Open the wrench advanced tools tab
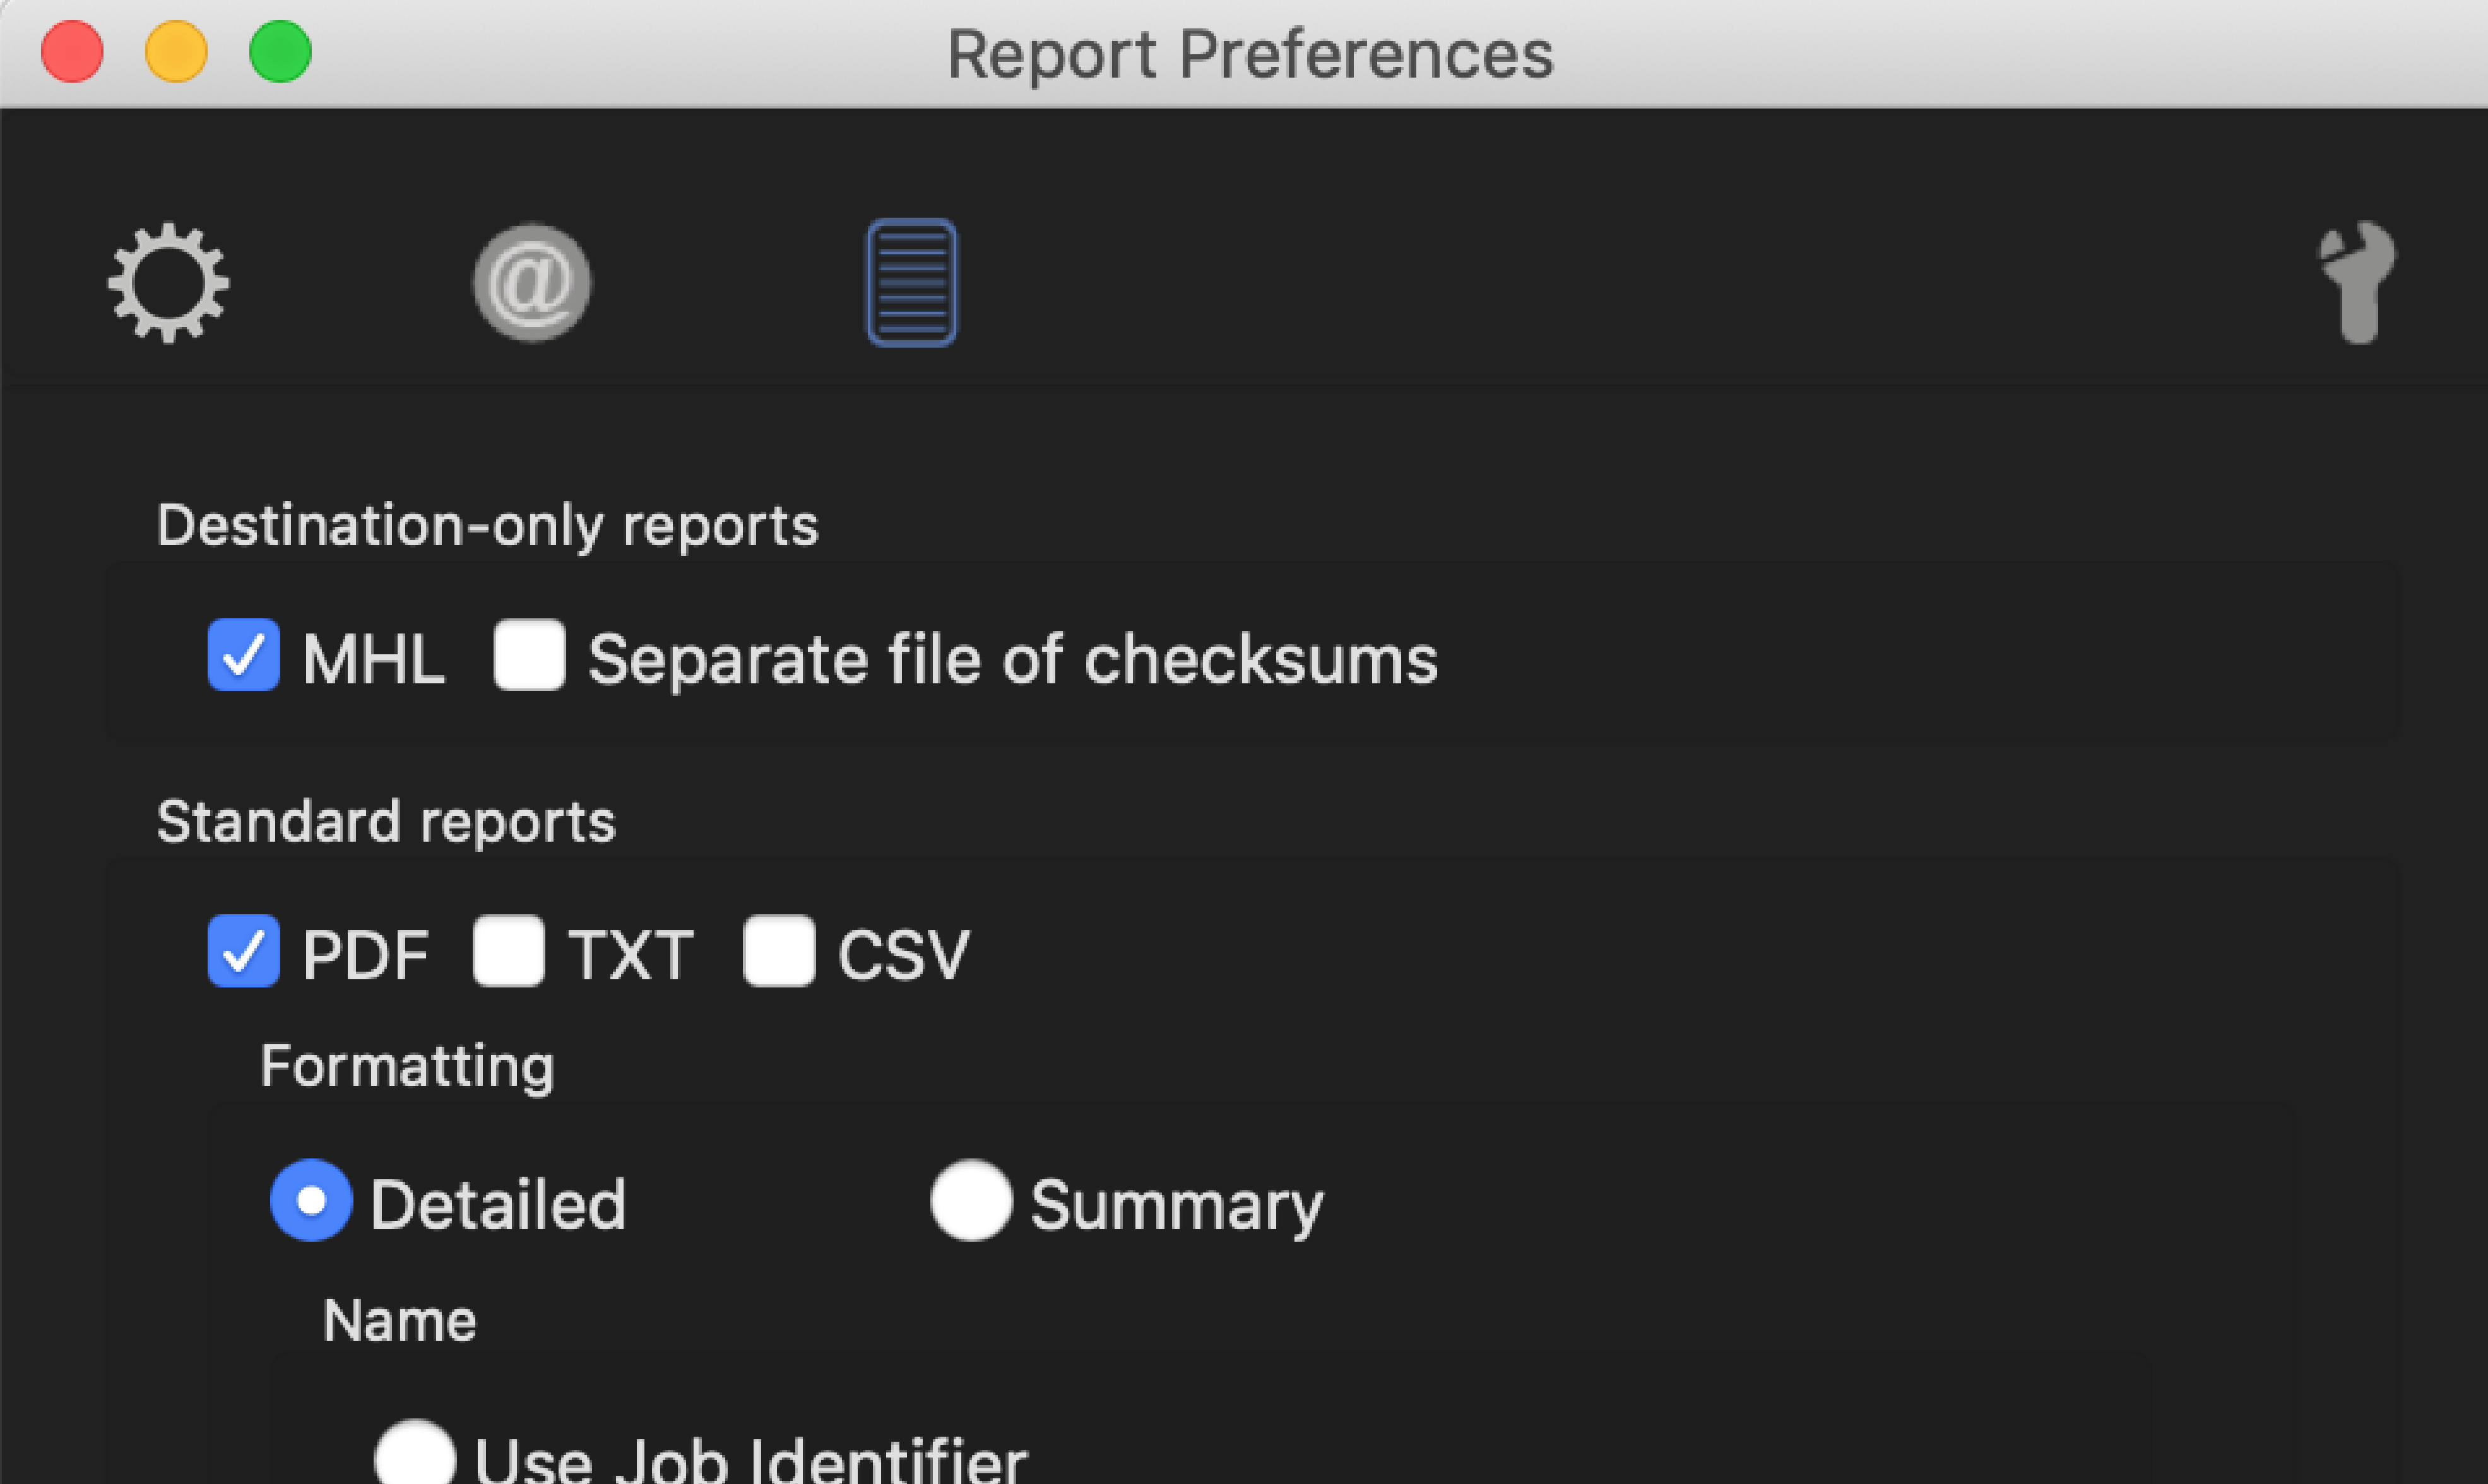2488x1484 pixels. point(2358,283)
